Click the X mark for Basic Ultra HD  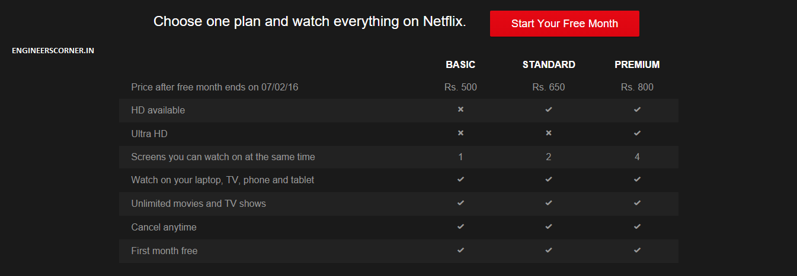click(x=460, y=133)
